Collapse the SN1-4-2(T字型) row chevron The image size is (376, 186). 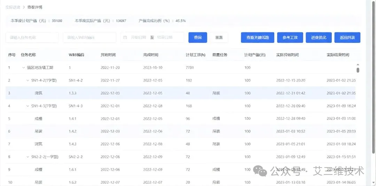[x=28, y=80]
